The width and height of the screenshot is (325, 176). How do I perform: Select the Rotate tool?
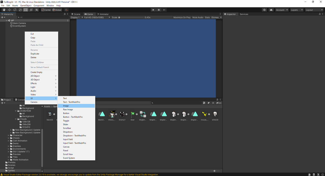pyautogui.click(x=15, y=10)
